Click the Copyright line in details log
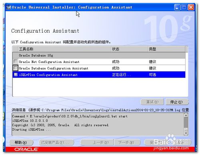This screenshot has width=200, height=155. tap(60, 125)
